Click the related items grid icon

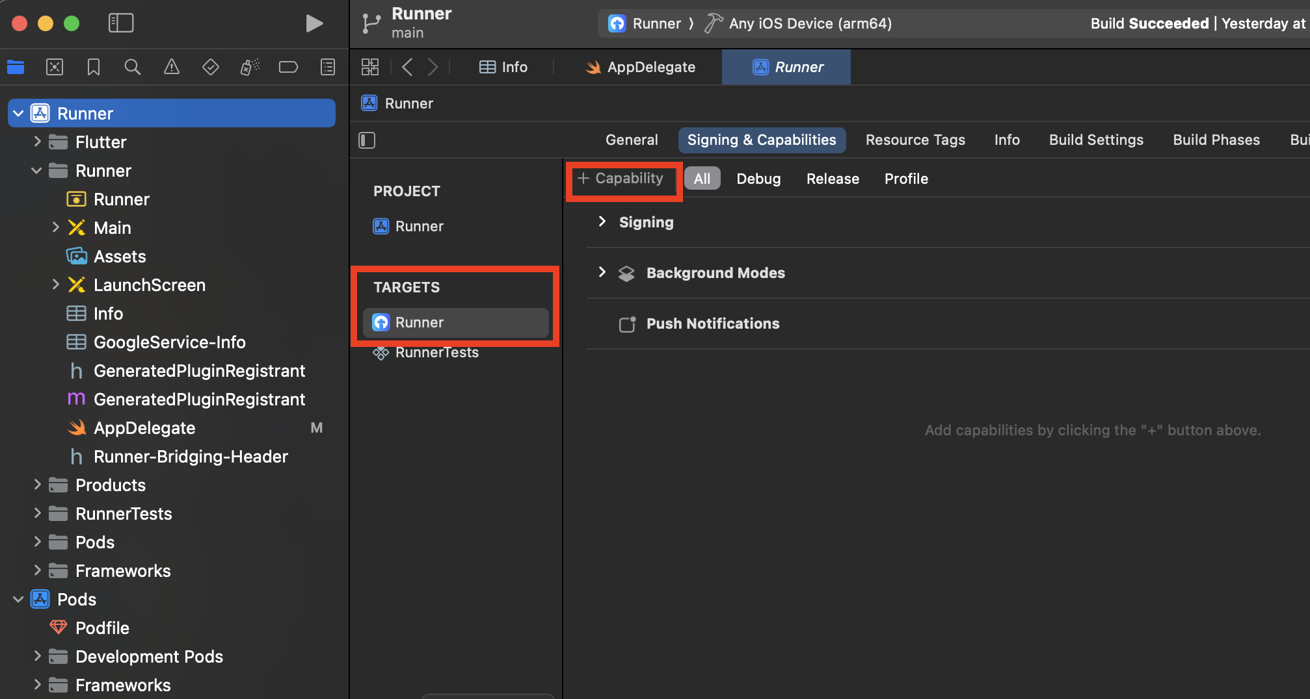tap(370, 67)
